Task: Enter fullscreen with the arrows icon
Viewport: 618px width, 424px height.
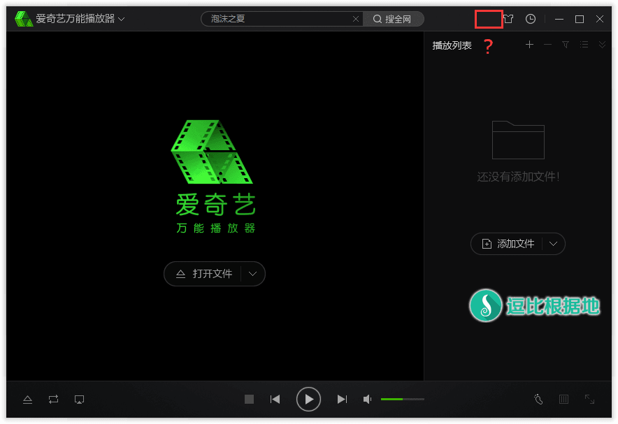Action: tap(589, 400)
